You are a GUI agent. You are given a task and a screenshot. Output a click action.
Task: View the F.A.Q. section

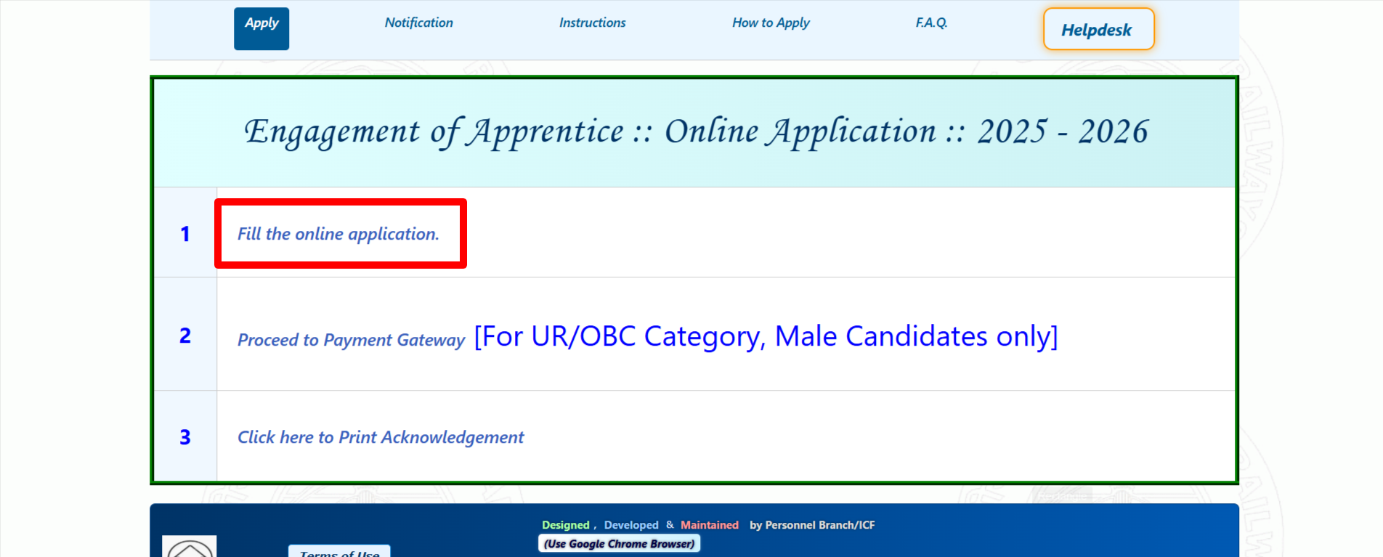[931, 23]
